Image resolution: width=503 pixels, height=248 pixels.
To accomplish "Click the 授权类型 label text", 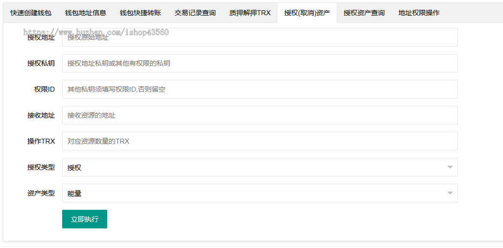I will (41, 167).
